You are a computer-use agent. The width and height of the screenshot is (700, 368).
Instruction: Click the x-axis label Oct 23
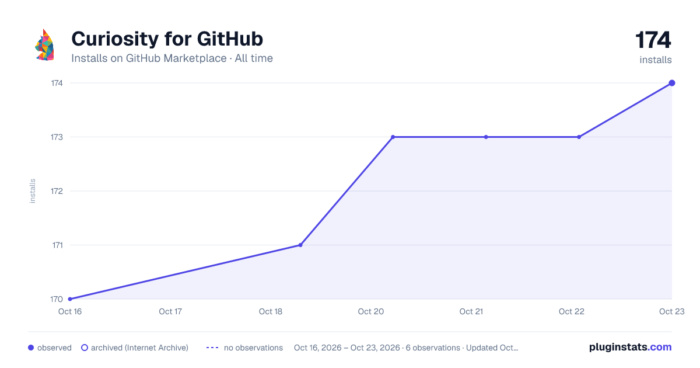point(672,311)
